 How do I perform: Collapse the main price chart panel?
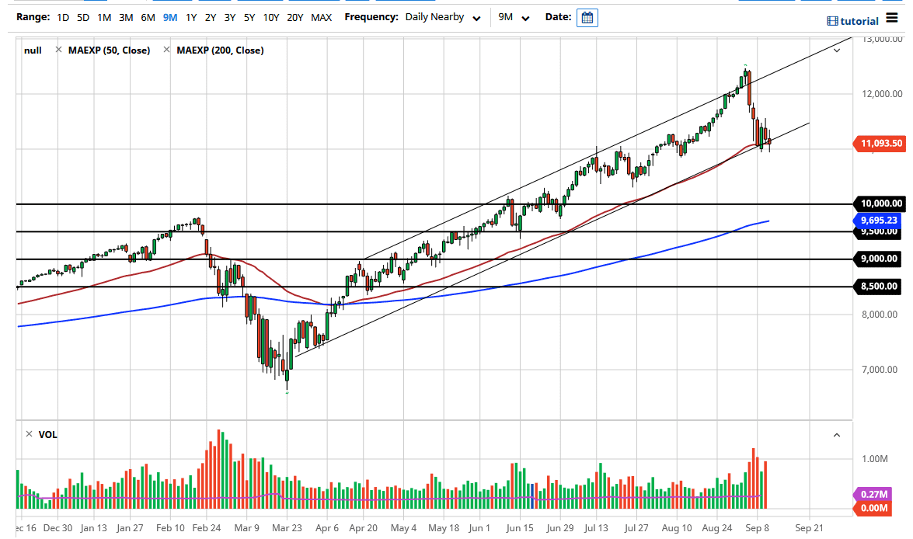(x=837, y=50)
